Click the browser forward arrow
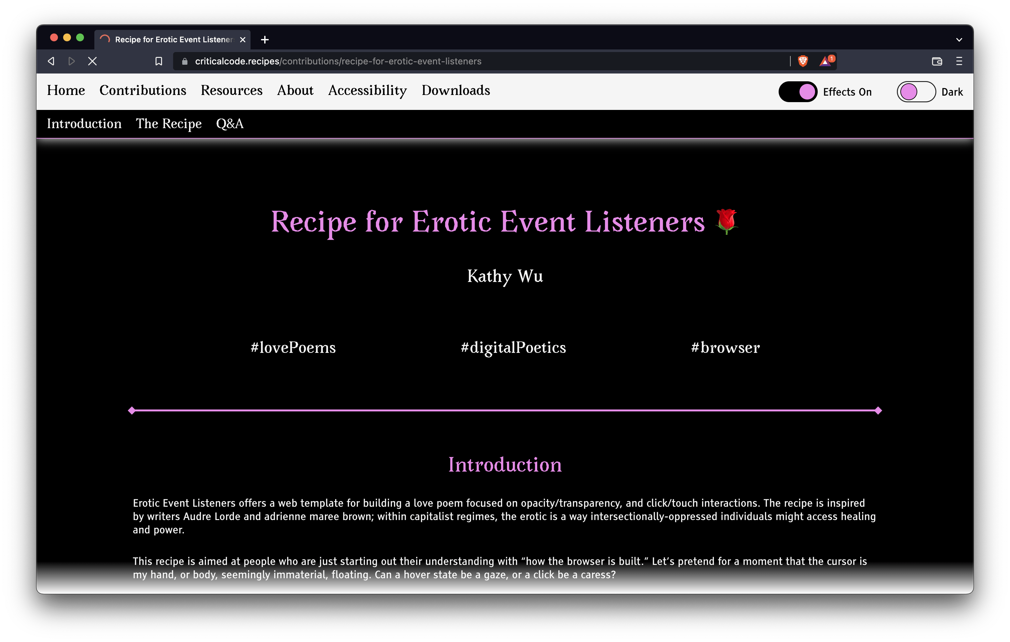 coord(71,61)
